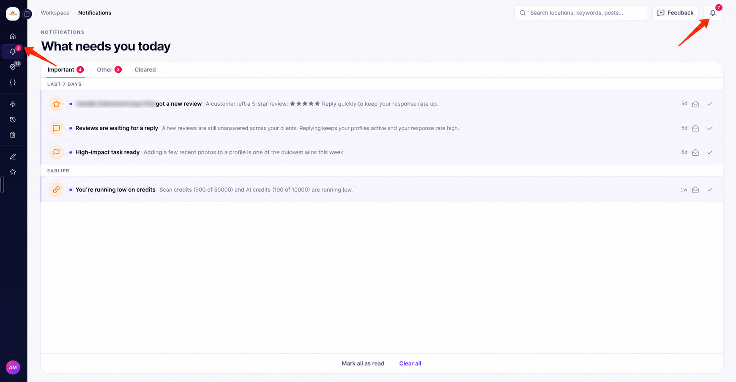
Task: Toggle the sidebar collapse panel icon
Action: pyautogui.click(x=27, y=14)
